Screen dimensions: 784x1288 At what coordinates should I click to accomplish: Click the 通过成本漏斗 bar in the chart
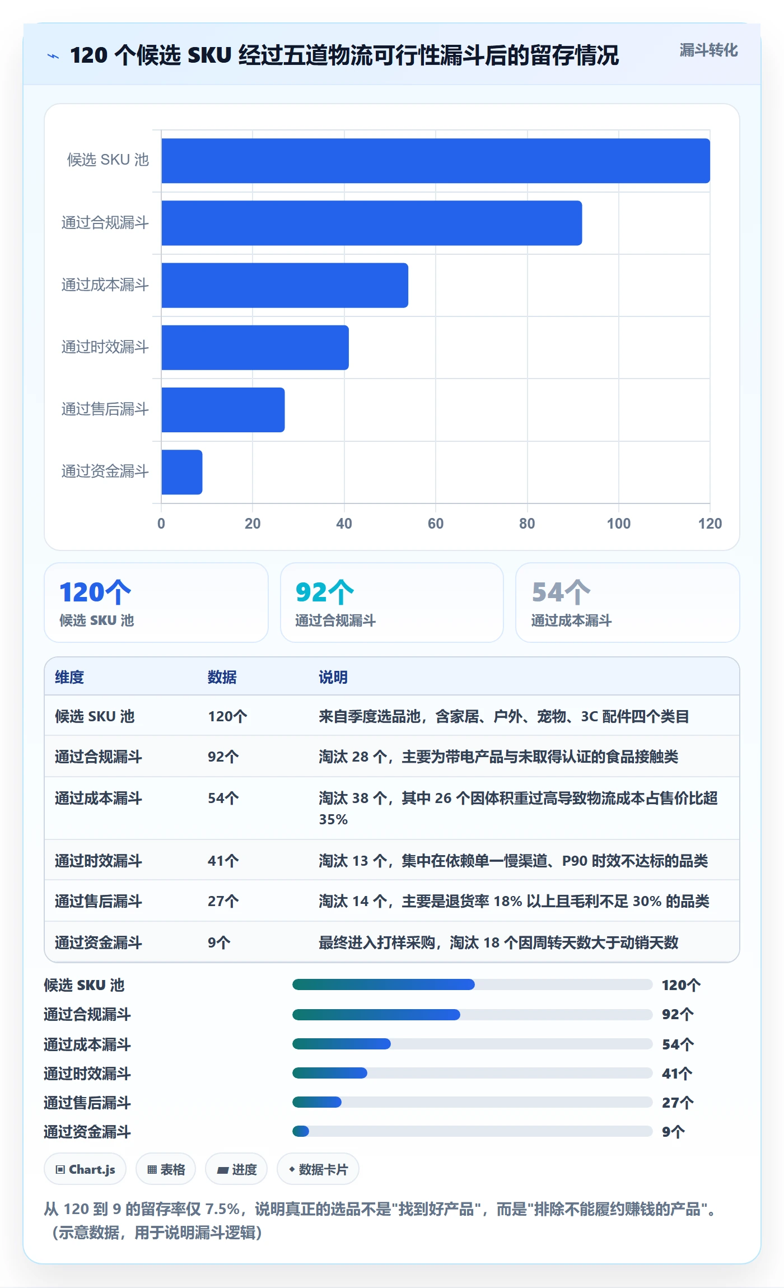coord(285,285)
